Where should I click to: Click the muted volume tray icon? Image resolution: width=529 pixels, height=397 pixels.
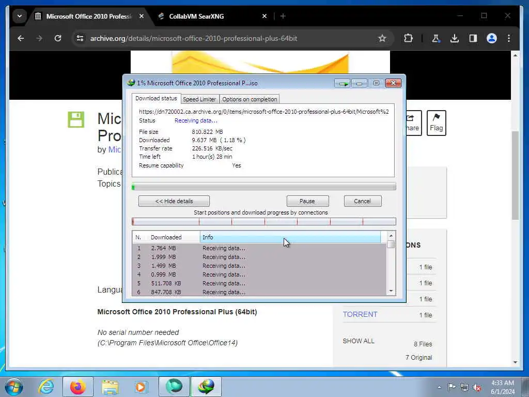477,388
